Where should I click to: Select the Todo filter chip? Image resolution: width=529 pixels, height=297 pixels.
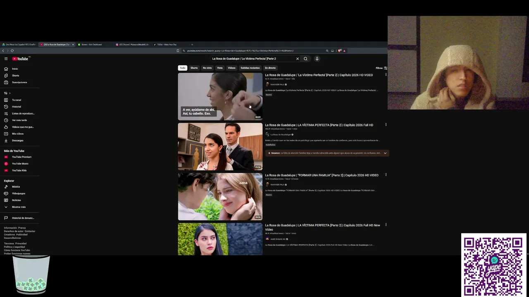pyautogui.click(x=183, y=68)
